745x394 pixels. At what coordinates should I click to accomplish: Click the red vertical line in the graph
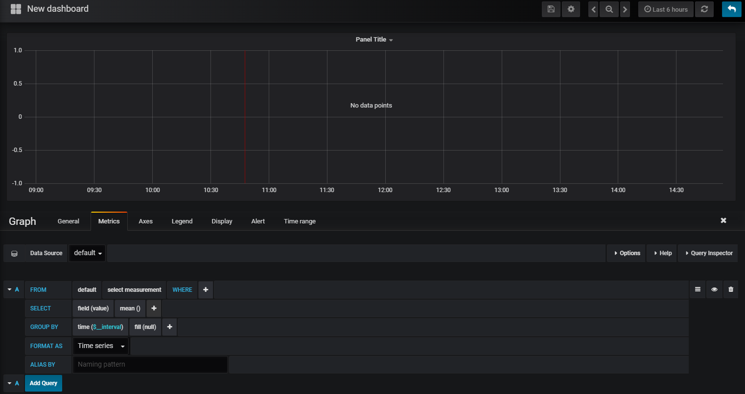coord(245,117)
